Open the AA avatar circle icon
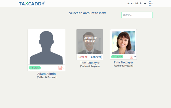171x108 pixels. click(150, 4)
